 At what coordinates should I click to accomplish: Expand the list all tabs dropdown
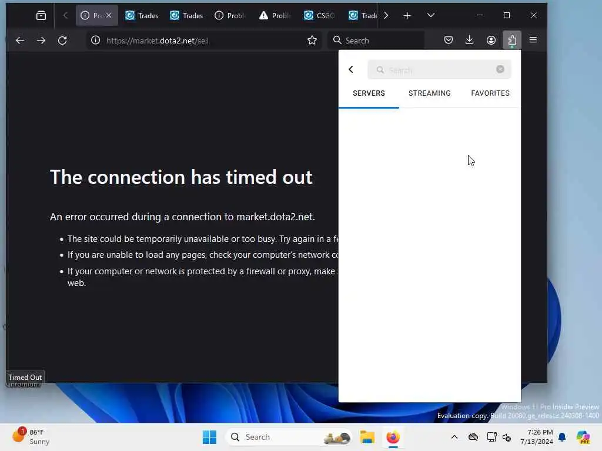pyautogui.click(x=431, y=15)
